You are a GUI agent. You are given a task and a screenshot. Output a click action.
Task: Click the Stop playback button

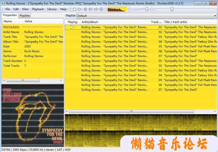coord(75,9)
